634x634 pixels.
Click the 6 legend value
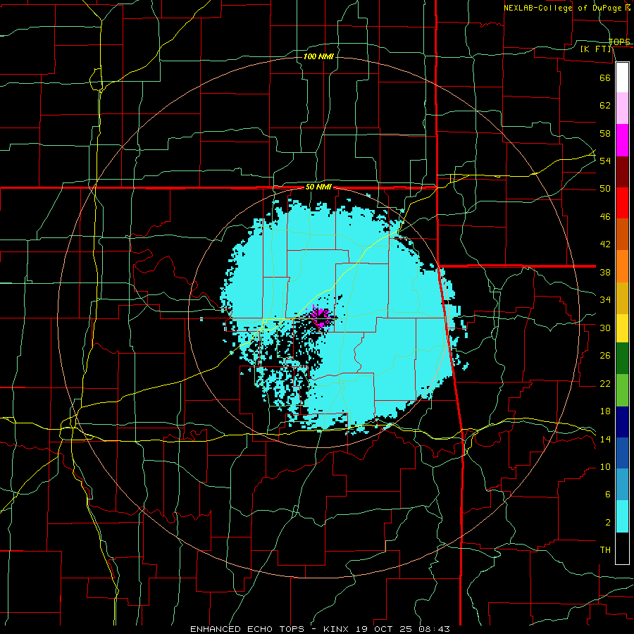[x=607, y=494]
